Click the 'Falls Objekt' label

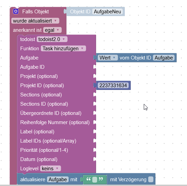pos(35,12)
